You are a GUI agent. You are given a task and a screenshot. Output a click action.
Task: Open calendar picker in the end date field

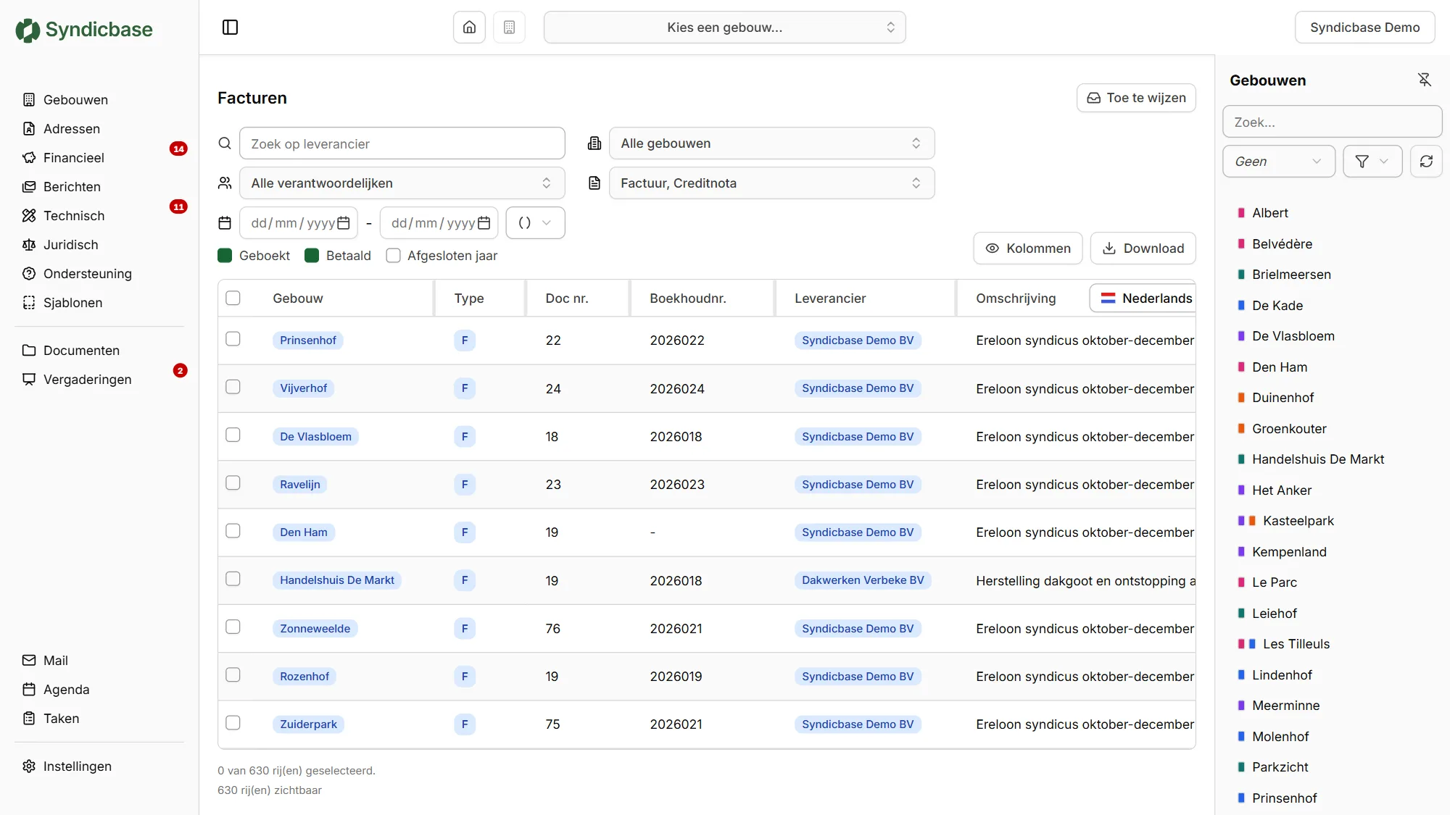(484, 223)
